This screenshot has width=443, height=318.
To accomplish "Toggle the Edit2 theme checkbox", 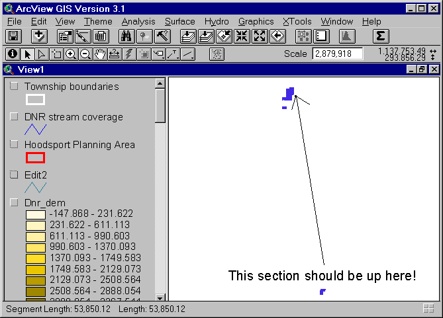I will (x=14, y=175).
